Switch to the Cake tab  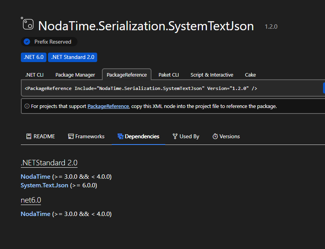pos(250,75)
